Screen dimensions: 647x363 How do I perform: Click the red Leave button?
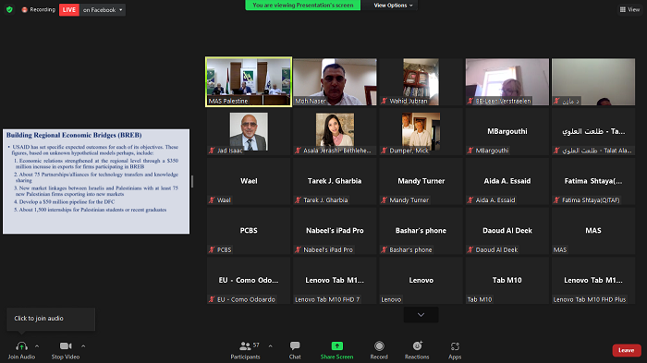tap(627, 350)
